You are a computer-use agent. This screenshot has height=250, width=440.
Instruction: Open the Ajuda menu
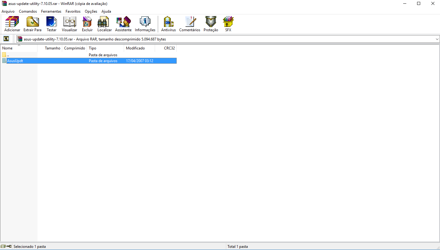click(x=106, y=11)
